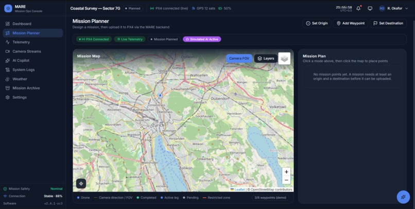Screen dimensions: 415x209
Task: Recenter map with the crosshair button
Action: point(81,183)
